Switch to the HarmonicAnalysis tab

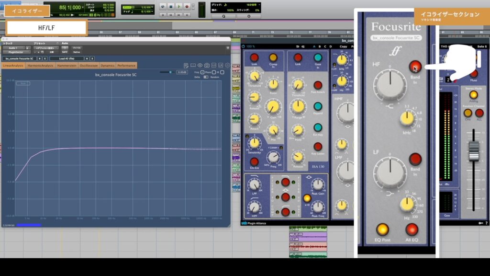(x=40, y=65)
